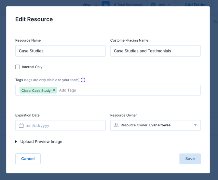Click the Add Folder link
This screenshot has height=180, width=218.
coord(195,5)
